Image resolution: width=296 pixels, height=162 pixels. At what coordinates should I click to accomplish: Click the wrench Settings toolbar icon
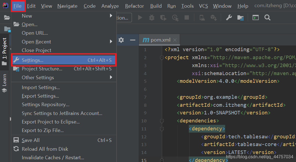[x=229, y=18]
